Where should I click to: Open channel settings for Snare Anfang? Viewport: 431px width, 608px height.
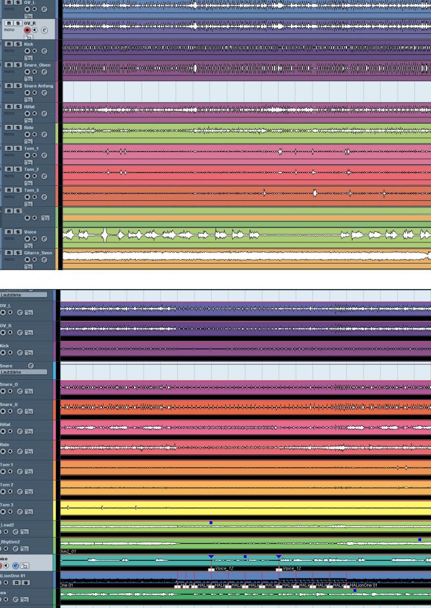pos(44,93)
